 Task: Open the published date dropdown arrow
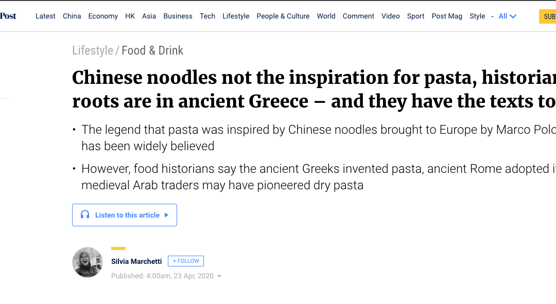tap(220, 276)
